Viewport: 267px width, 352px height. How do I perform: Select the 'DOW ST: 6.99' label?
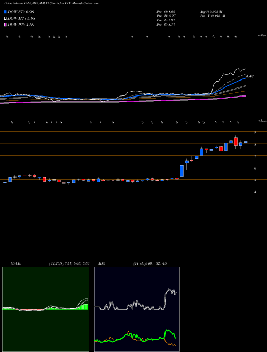[21, 12]
